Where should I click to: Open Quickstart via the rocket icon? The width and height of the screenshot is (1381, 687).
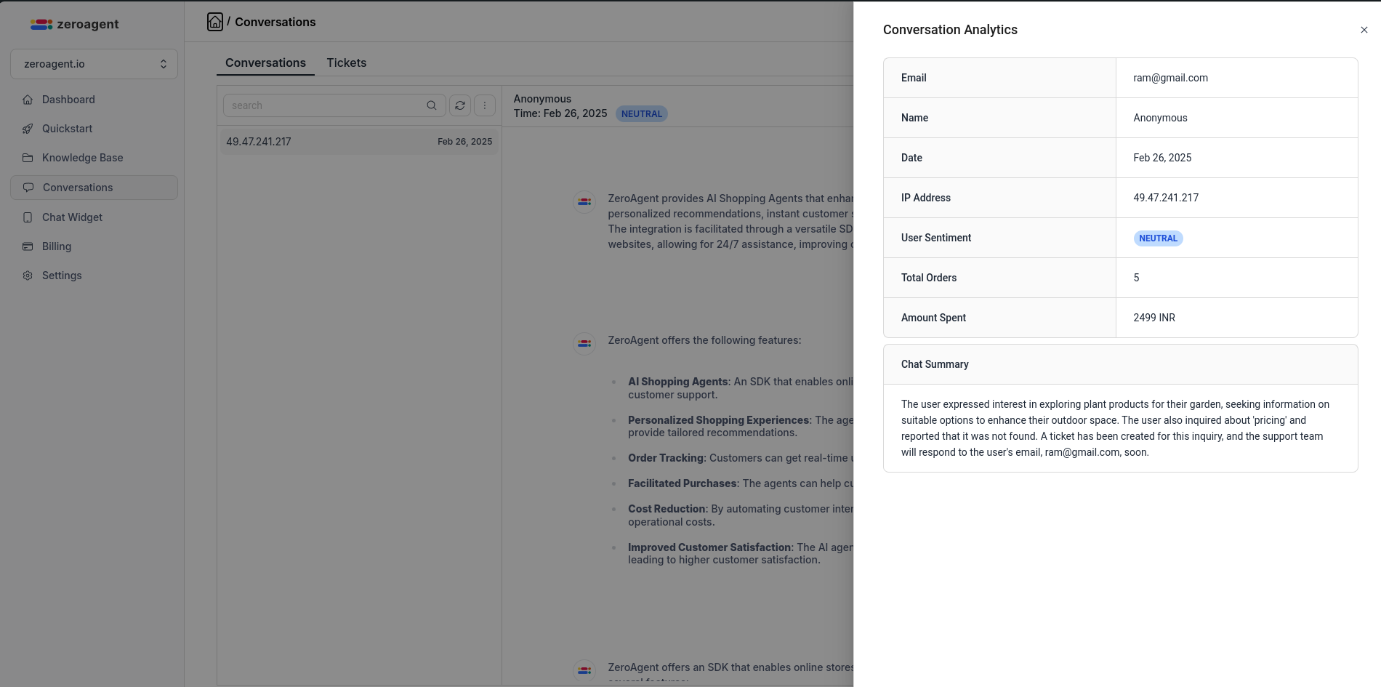coord(28,129)
